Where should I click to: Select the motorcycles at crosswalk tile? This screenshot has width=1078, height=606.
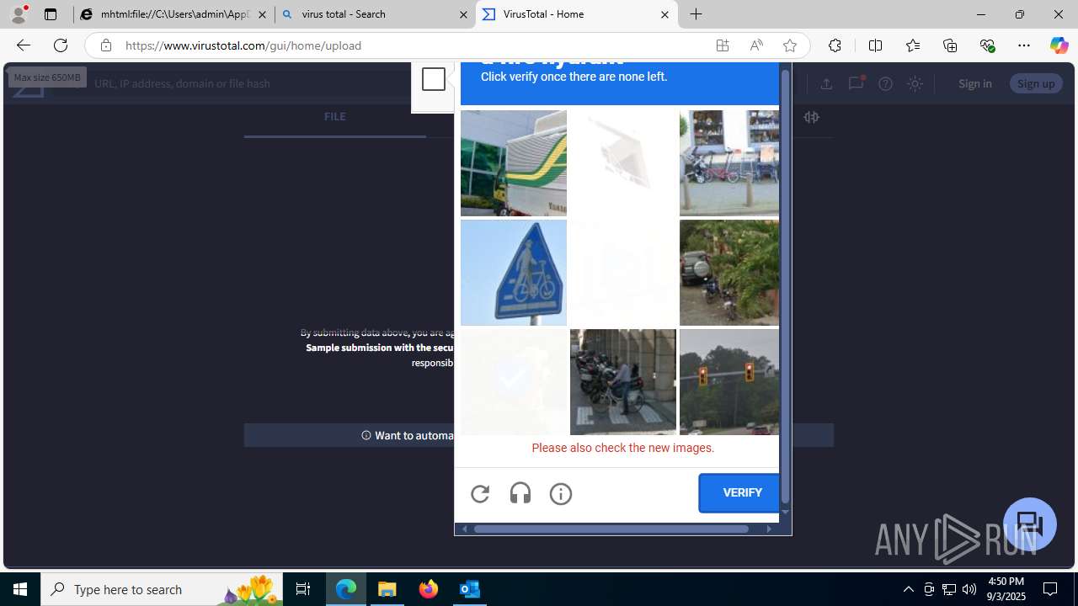pyautogui.click(x=623, y=382)
